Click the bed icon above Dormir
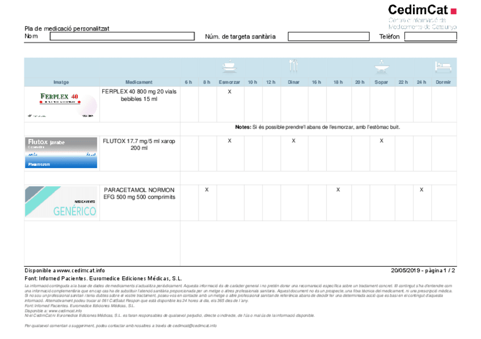 coord(443,67)
